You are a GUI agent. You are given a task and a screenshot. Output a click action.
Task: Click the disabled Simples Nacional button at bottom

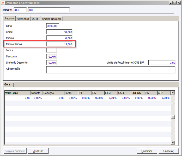pos(15,151)
